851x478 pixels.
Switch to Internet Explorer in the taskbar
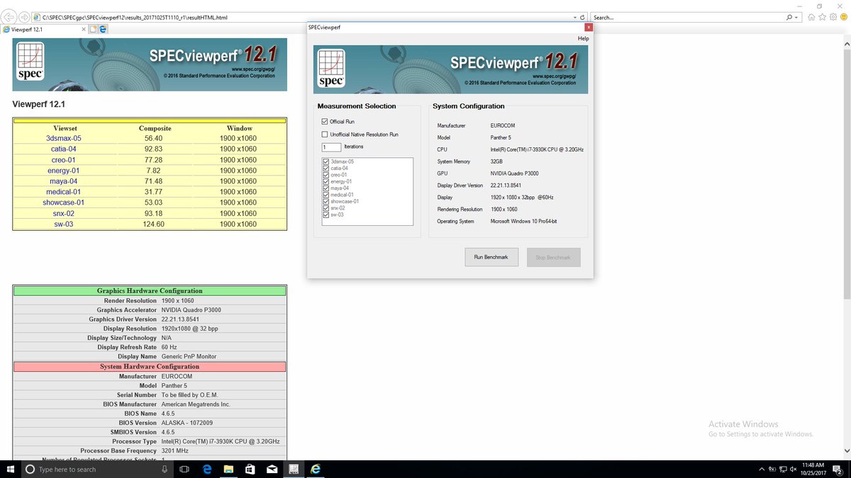pyautogui.click(x=315, y=469)
